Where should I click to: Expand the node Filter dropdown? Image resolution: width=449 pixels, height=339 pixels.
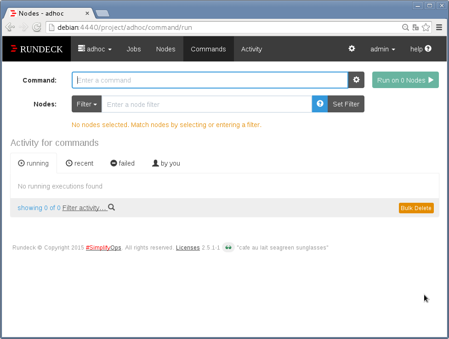(x=87, y=104)
